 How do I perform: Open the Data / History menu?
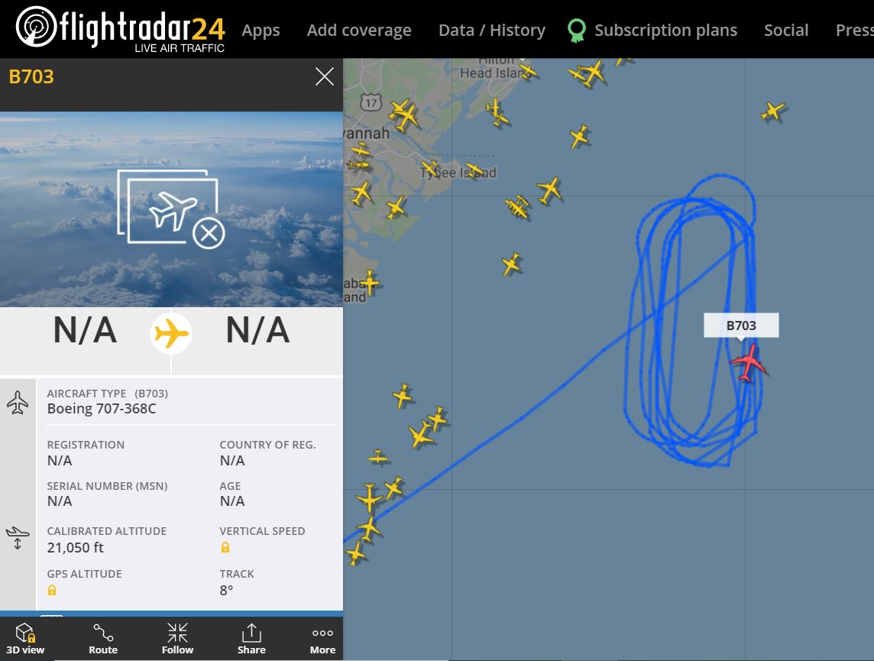492,30
